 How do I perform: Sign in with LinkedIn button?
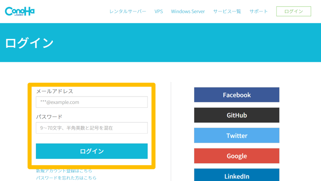tap(237, 175)
